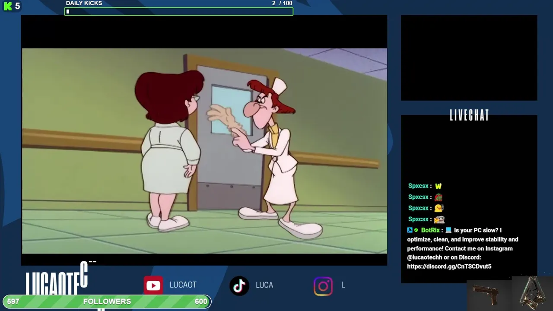This screenshot has height=311, width=553.
Task: Click the number 5 beside Kick logo
Action: pos(18,6)
